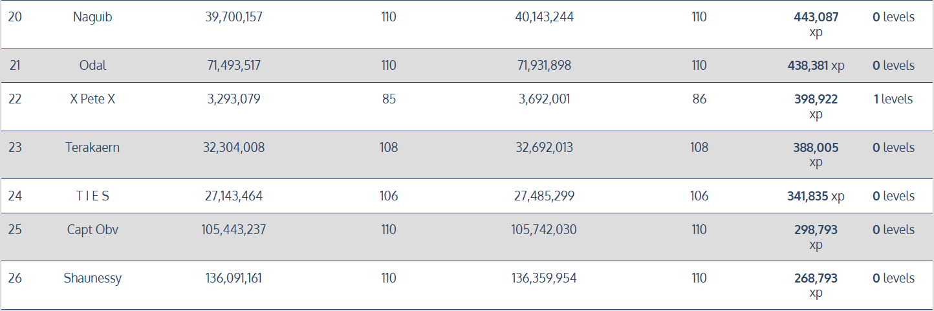
Task: Click the player name Naguib
Action: point(92,17)
